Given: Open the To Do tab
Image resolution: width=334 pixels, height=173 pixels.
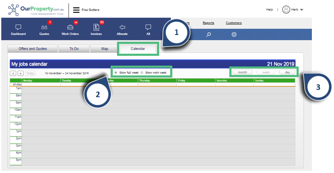Looking at the screenshot, I should point(74,49).
